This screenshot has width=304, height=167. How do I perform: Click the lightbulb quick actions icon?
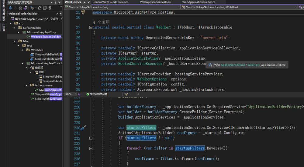tap(83, 12)
